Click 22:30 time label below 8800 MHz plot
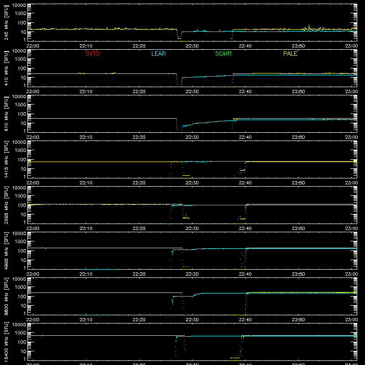365x365 pixels. (192, 320)
